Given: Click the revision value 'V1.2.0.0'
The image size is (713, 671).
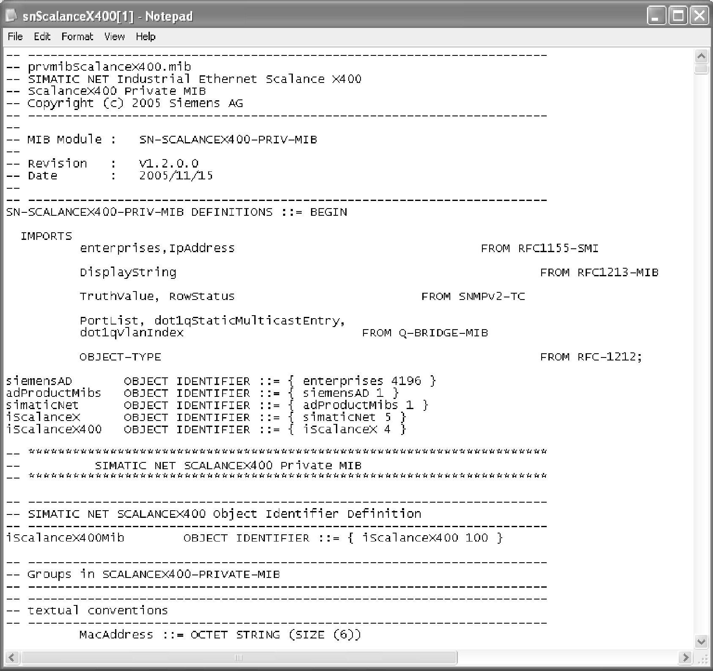Looking at the screenshot, I should [x=169, y=164].
